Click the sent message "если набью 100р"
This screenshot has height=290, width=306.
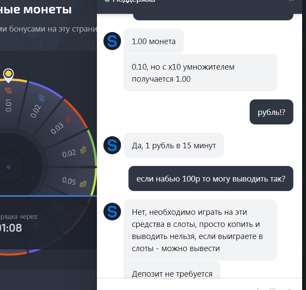click(x=211, y=178)
